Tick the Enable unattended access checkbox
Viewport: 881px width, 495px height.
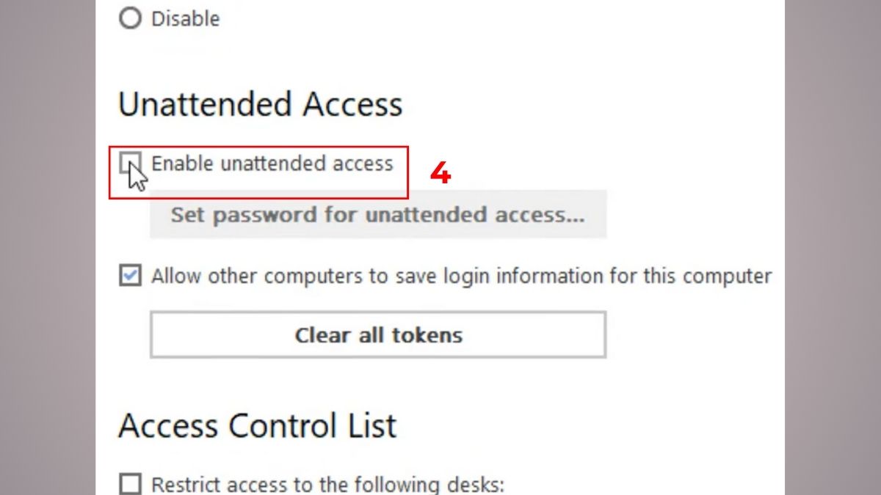[x=130, y=162]
